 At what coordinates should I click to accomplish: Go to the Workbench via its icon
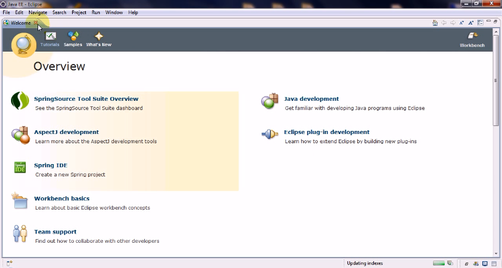(x=472, y=36)
